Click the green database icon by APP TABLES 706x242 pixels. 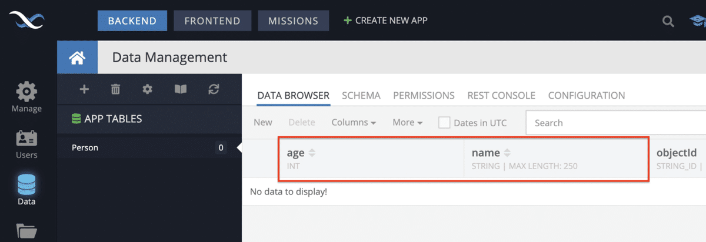point(76,119)
